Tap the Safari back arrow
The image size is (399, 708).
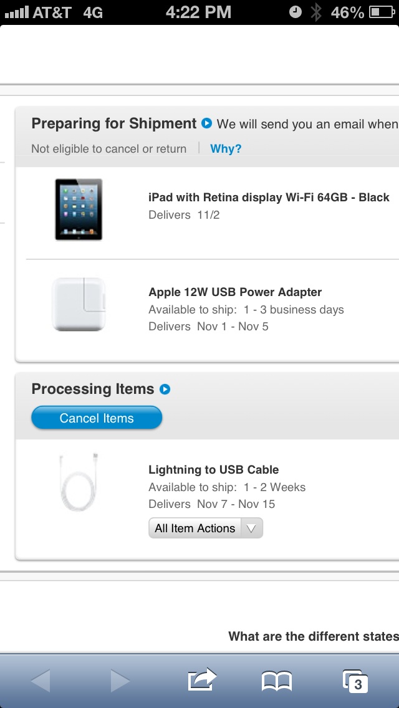(41, 681)
